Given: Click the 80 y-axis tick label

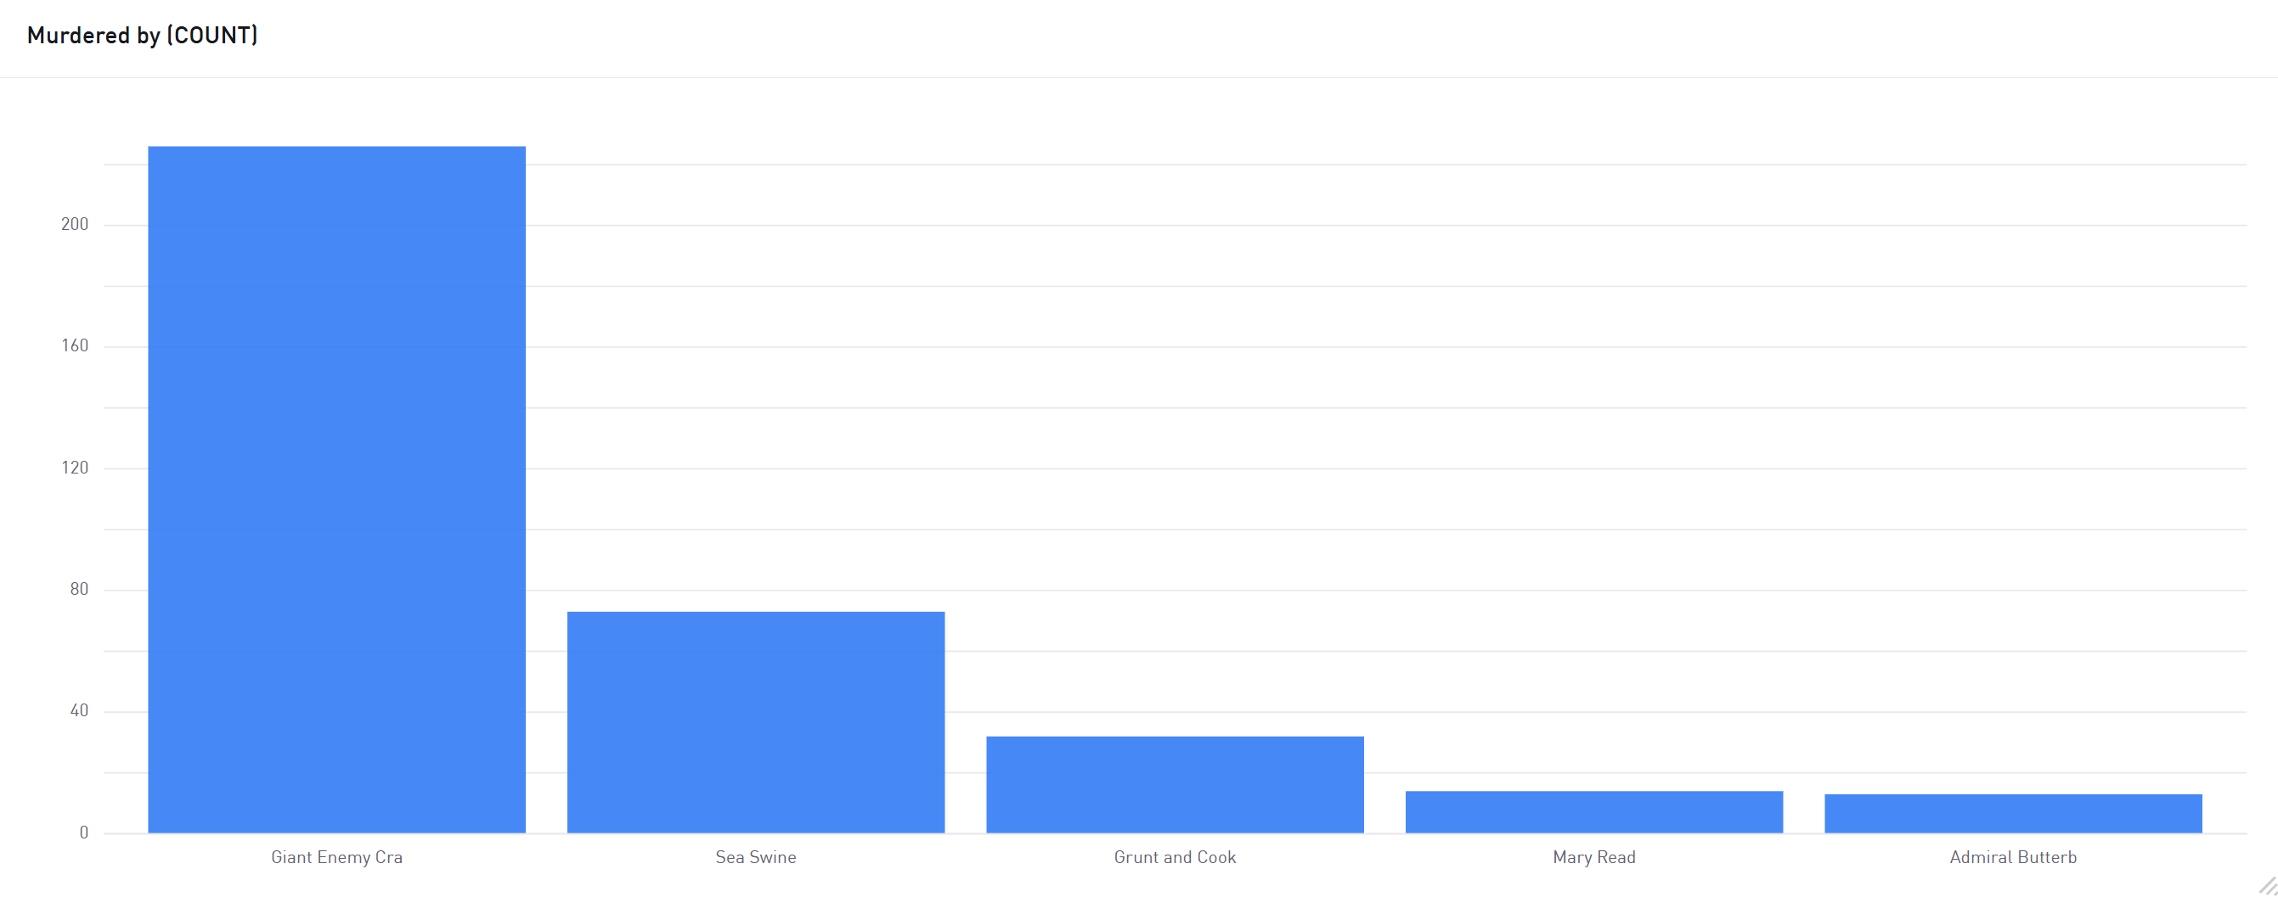Looking at the screenshot, I should pyautogui.click(x=80, y=590).
